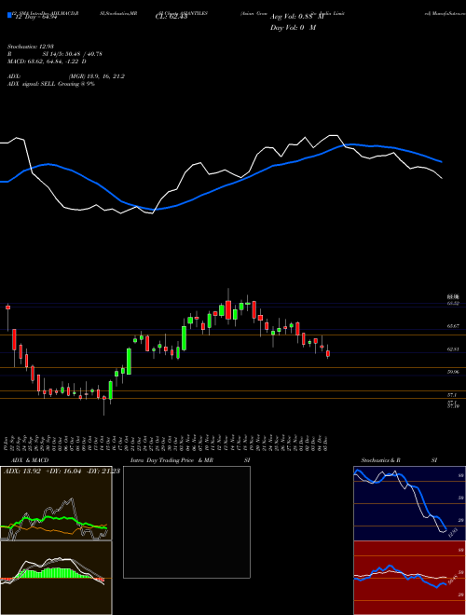Image resolution: width=466 pixels, height=615 pixels.
Task: Click the 'Day Vol: 0 M' readout
Action: (293, 27)
